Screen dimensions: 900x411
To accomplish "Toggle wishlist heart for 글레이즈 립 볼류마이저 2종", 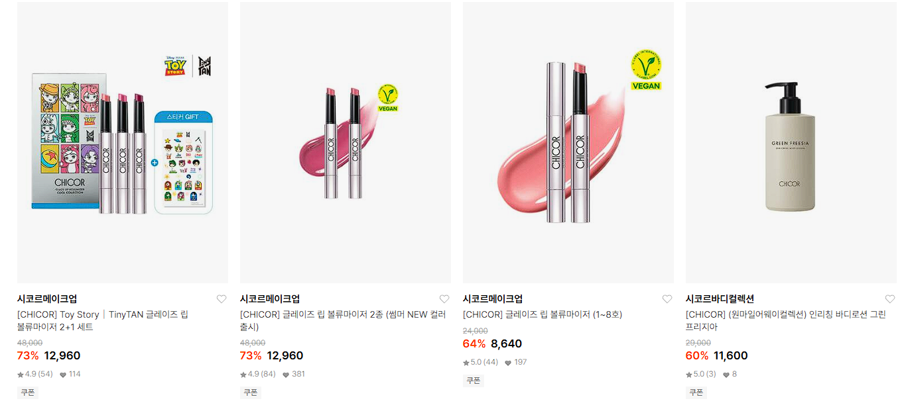I will [444, 299].
